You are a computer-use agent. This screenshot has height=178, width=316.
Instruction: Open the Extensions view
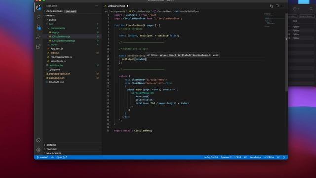click(x=39, y=46)
